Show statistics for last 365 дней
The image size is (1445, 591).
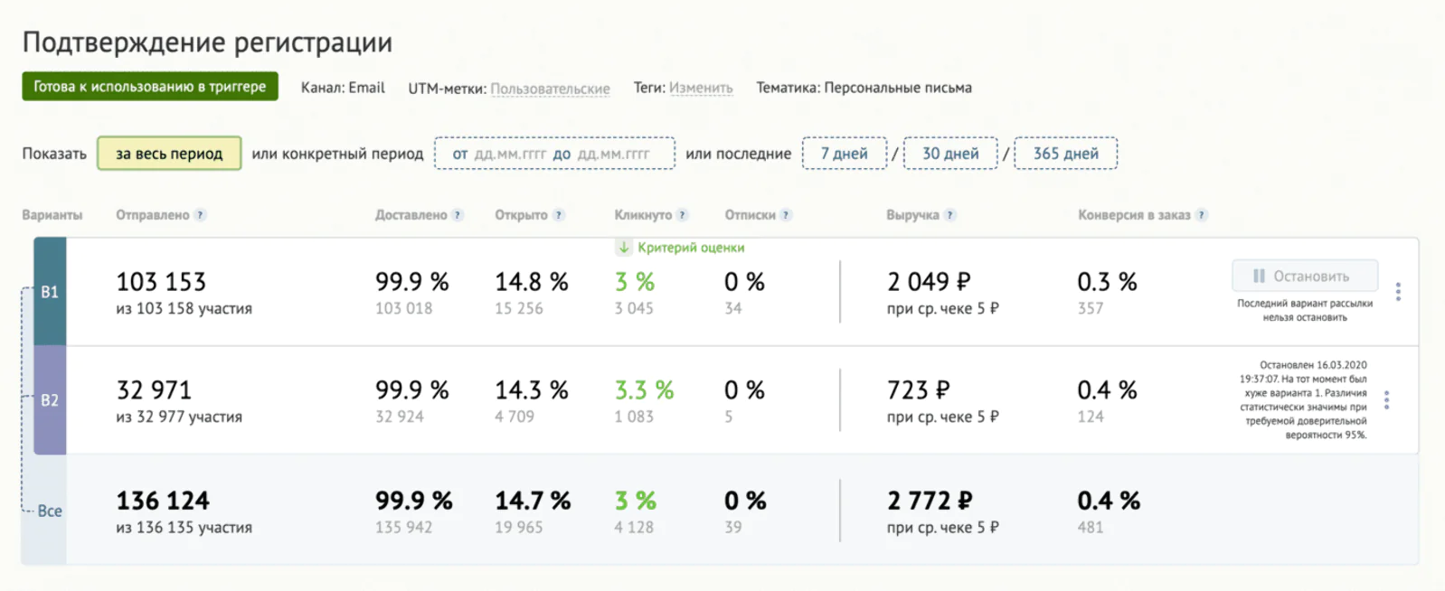pos(1066,154)
